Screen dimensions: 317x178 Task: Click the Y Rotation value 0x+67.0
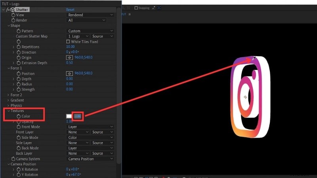(73, 174)
